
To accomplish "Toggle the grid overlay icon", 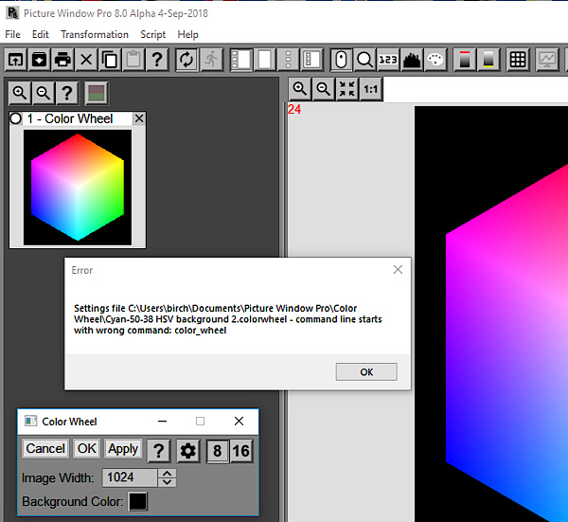I will click(518, 60).
